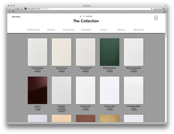Screen dimensions: 174x134
Task: Open the Top Sites grid icon
Action: [x=13, y=12]
